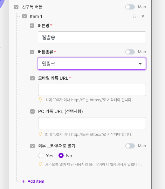Collapse the 친구톡 버튼 section
Screen dimensions: 165x189
(16, 7)
